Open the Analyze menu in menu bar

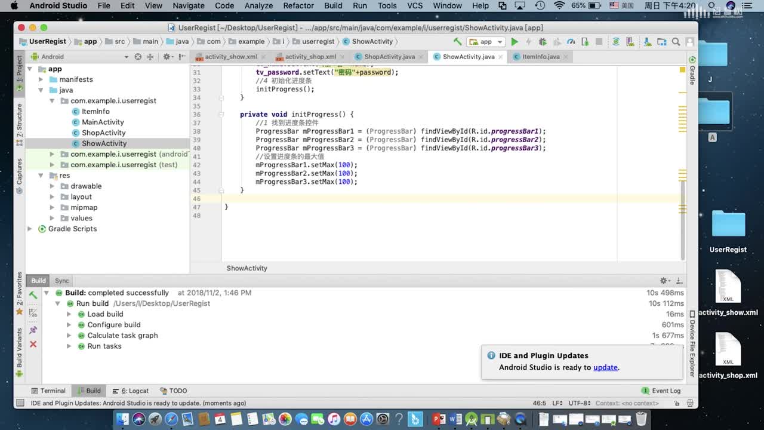pyautogui.click(x=258, y=5)
